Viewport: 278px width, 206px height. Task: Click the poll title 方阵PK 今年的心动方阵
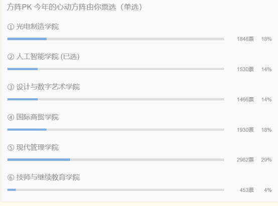click(51, 7)
